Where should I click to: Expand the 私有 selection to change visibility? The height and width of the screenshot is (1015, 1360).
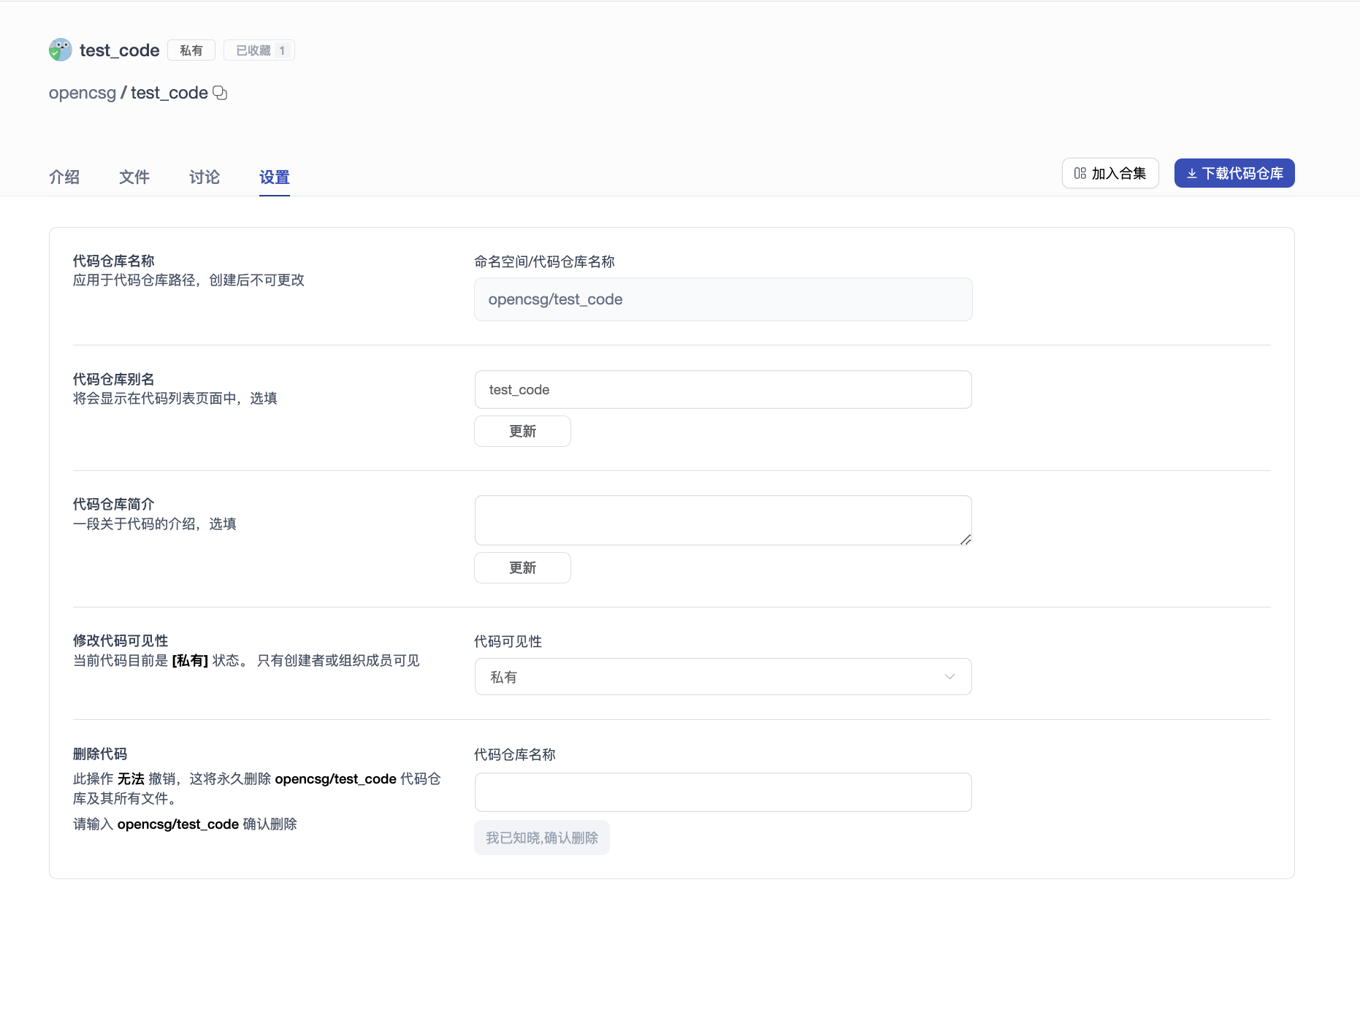click(722, 676)
